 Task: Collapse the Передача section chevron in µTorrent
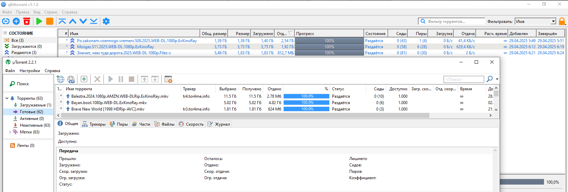point(495,151)
